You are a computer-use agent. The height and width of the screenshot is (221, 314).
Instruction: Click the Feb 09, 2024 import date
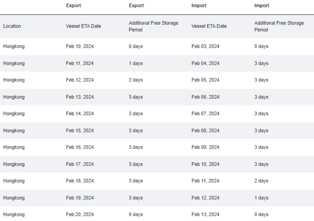(x=205, y=147)
